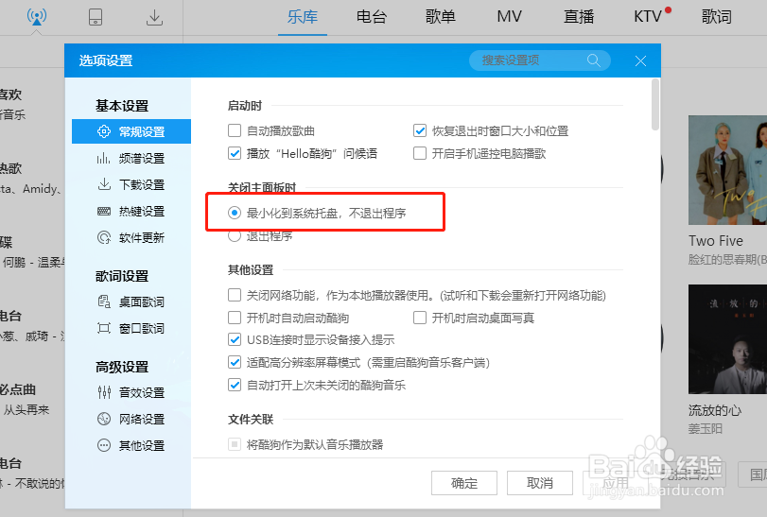The height and width of the screenshot is (517, 767).
Task: Switch to the 歌单 tab
Action: coord(440,17)
